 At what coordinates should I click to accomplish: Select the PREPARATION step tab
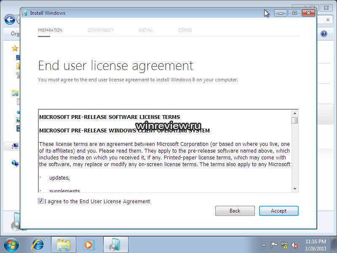coord(50,30)
